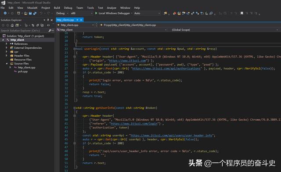Open the Analyze menu
Viewport: 281px width, 172px height.
point(112,8)
